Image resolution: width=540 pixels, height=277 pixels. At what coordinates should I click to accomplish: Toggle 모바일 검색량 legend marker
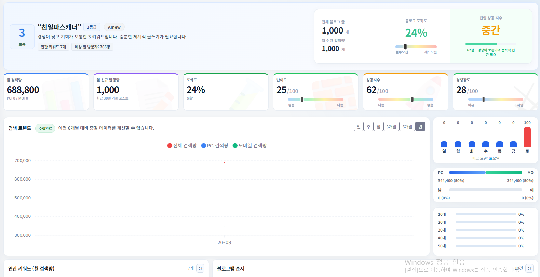pos(250,145)
